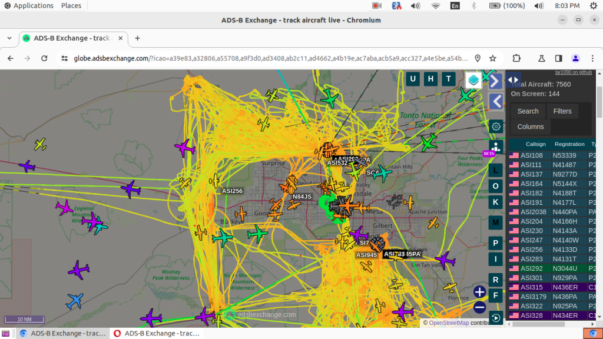This screenshot has height=339, width=603.
Task: Expand the tab search dropdown
Action: click(9, 38)
